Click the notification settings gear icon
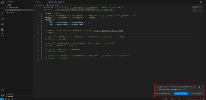The width and height of the screenshot is (206, 100). pos(200,87)
